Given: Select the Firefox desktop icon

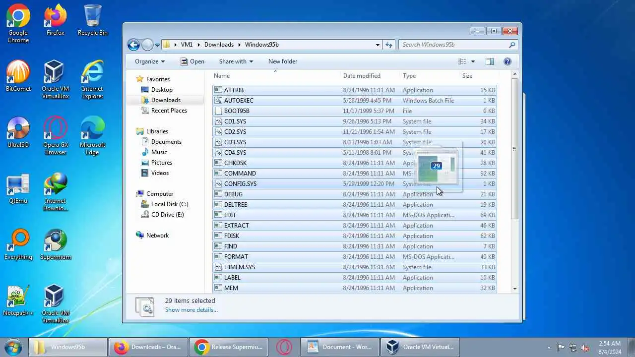Looking at the screenshot, I should tap(55, 21).
